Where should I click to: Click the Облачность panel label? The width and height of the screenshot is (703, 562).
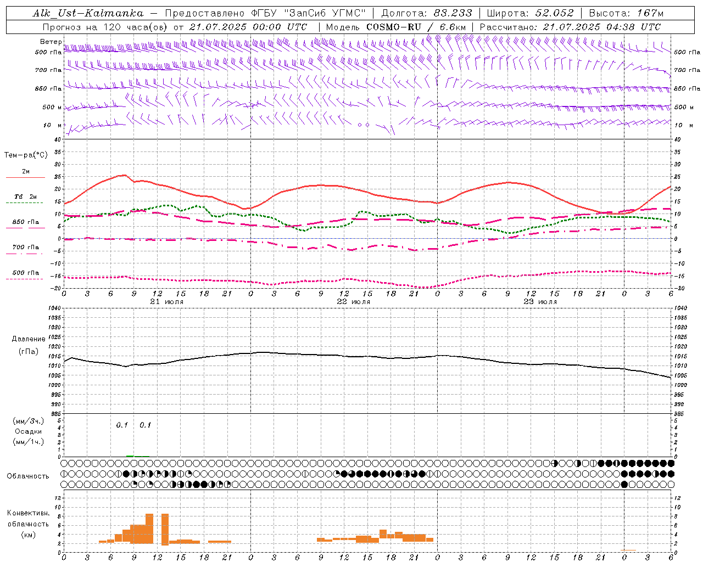coord(28,476)
